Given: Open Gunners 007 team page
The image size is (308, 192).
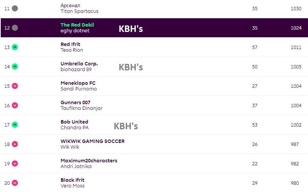Looking at the screenshot, I should point(76,102).
